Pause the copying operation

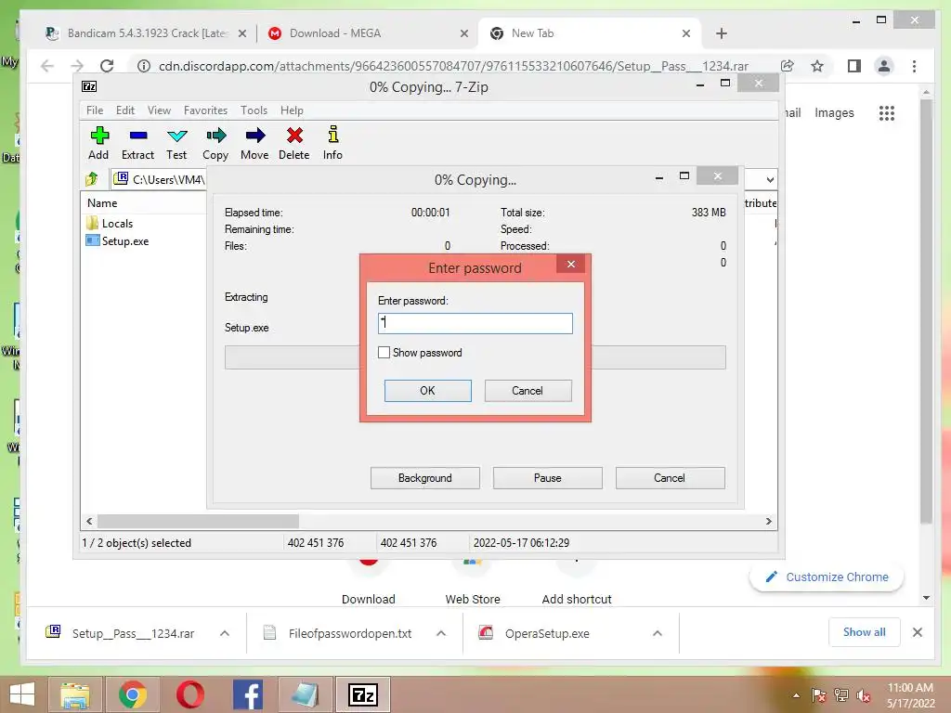pos(548,478)
